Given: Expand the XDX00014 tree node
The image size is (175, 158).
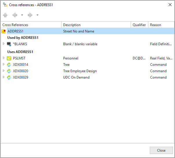Looking at the screenshot, I should (x=3, y=64).
